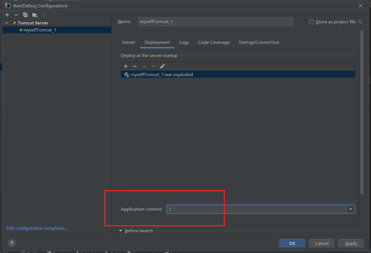Add new run configuration with plus icon
The image size is (371, 253).
click(7, 15)
